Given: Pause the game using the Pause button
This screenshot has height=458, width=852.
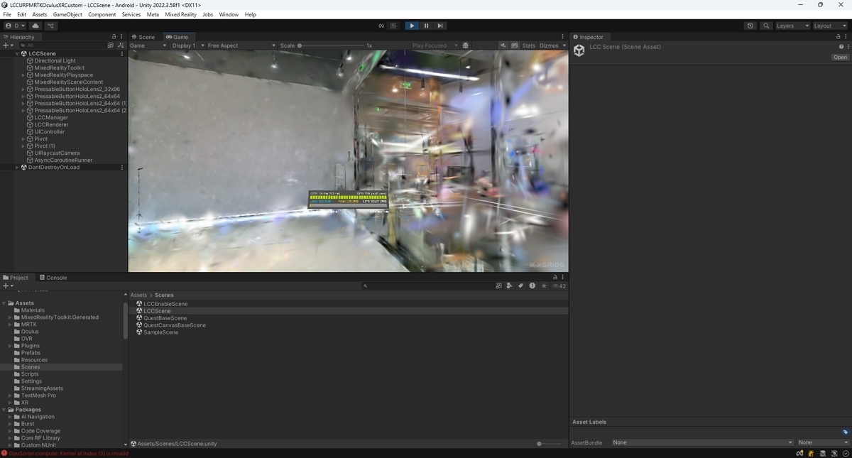Looking at the screenshot, I should tap(426, 26).
